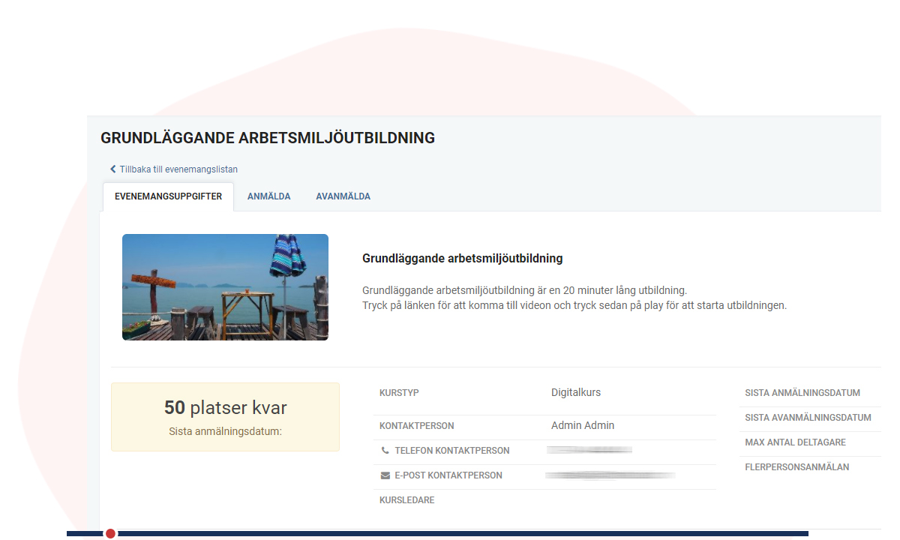Viewport: 900px width, 540px height.
Task: Select the contact person 'Admin Admin'
Action: [583, 425]
